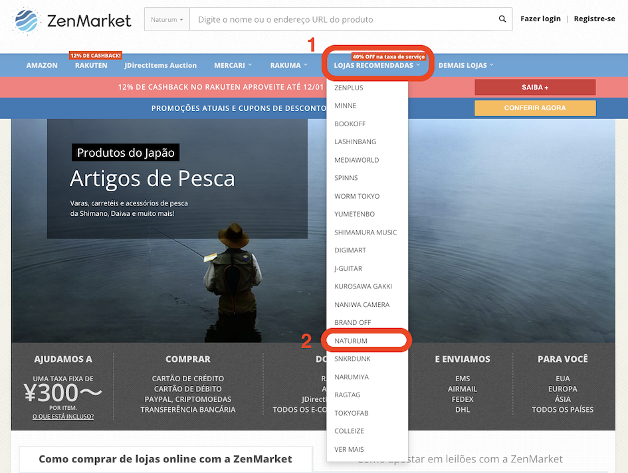This screenshot has width=628, height=473.
Task: Select DIGIMART from the store list
Action: click(x=350, y=250)
